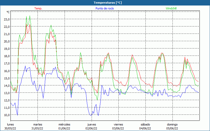The height and width of the screenshot is (131, 210).
Task: Click the 11,0 y-axis value
Action: [7, 108]
